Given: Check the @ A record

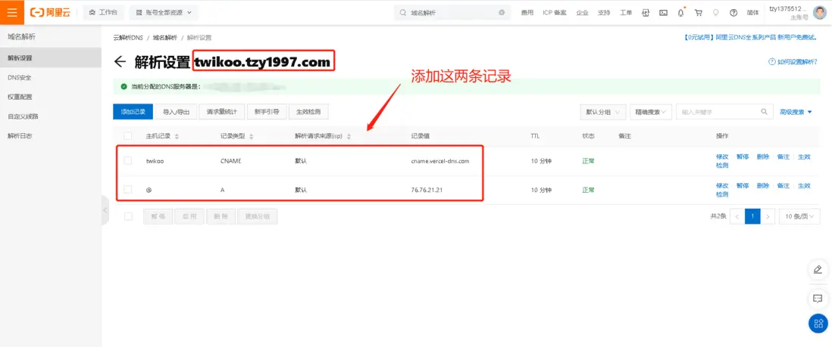Looking at the screenshot, I should pos(128,189).
